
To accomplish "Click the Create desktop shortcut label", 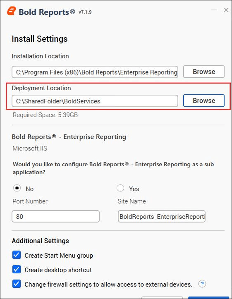I will (x=58, y=270).
